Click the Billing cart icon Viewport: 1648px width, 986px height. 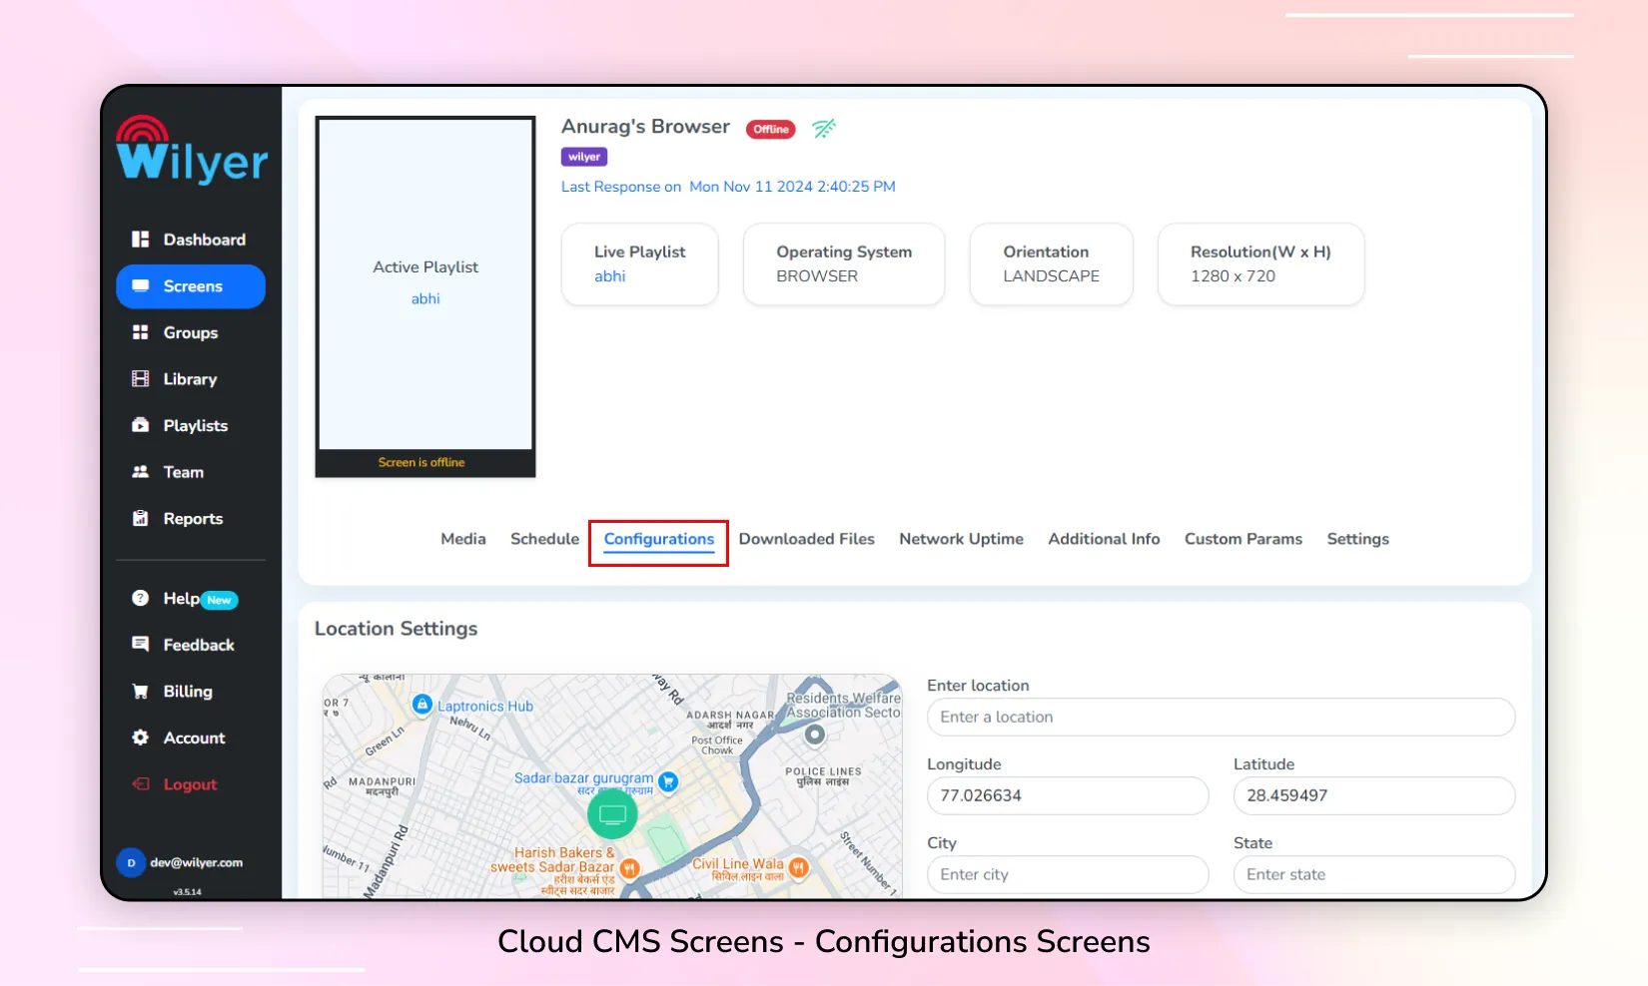coord(141,692)
